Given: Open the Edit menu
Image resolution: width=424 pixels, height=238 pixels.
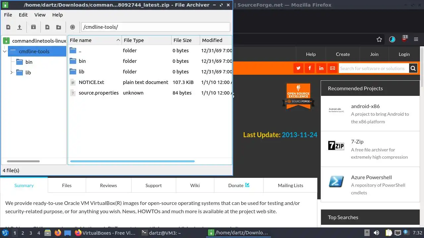Looking at the screenshot, I should click(x=23, y=15).
